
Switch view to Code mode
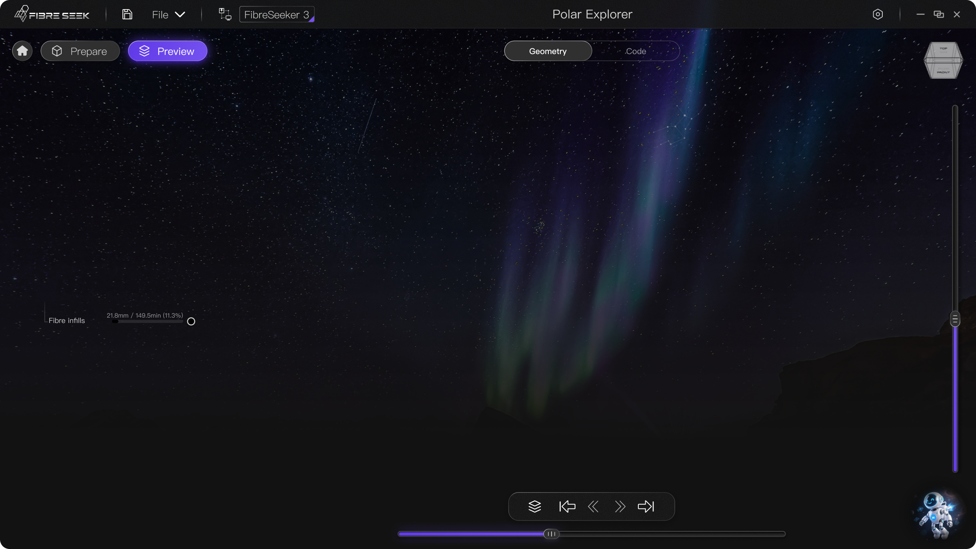point(636,51)
